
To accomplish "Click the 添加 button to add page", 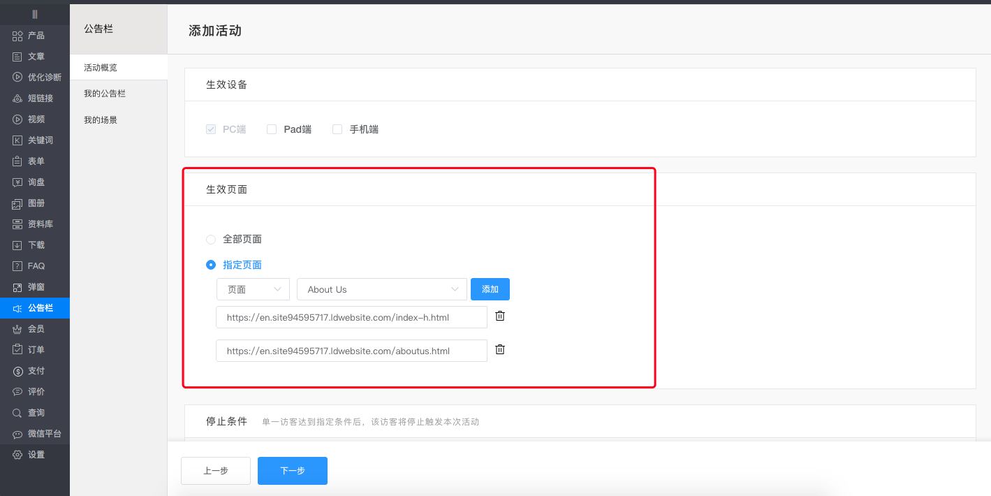I will point(490,289).
